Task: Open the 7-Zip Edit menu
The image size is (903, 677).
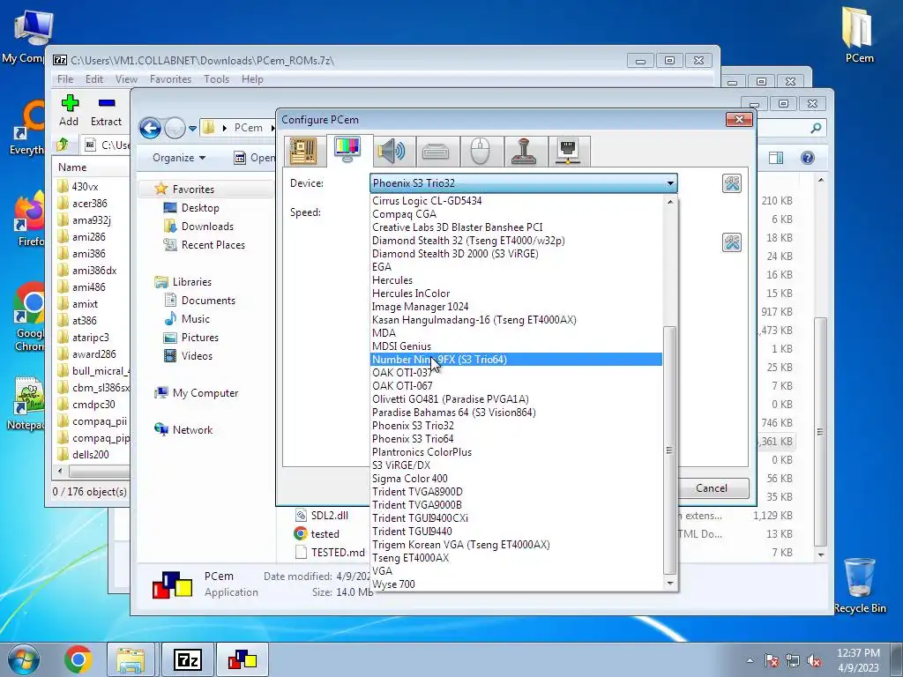Action: point(94,79)
